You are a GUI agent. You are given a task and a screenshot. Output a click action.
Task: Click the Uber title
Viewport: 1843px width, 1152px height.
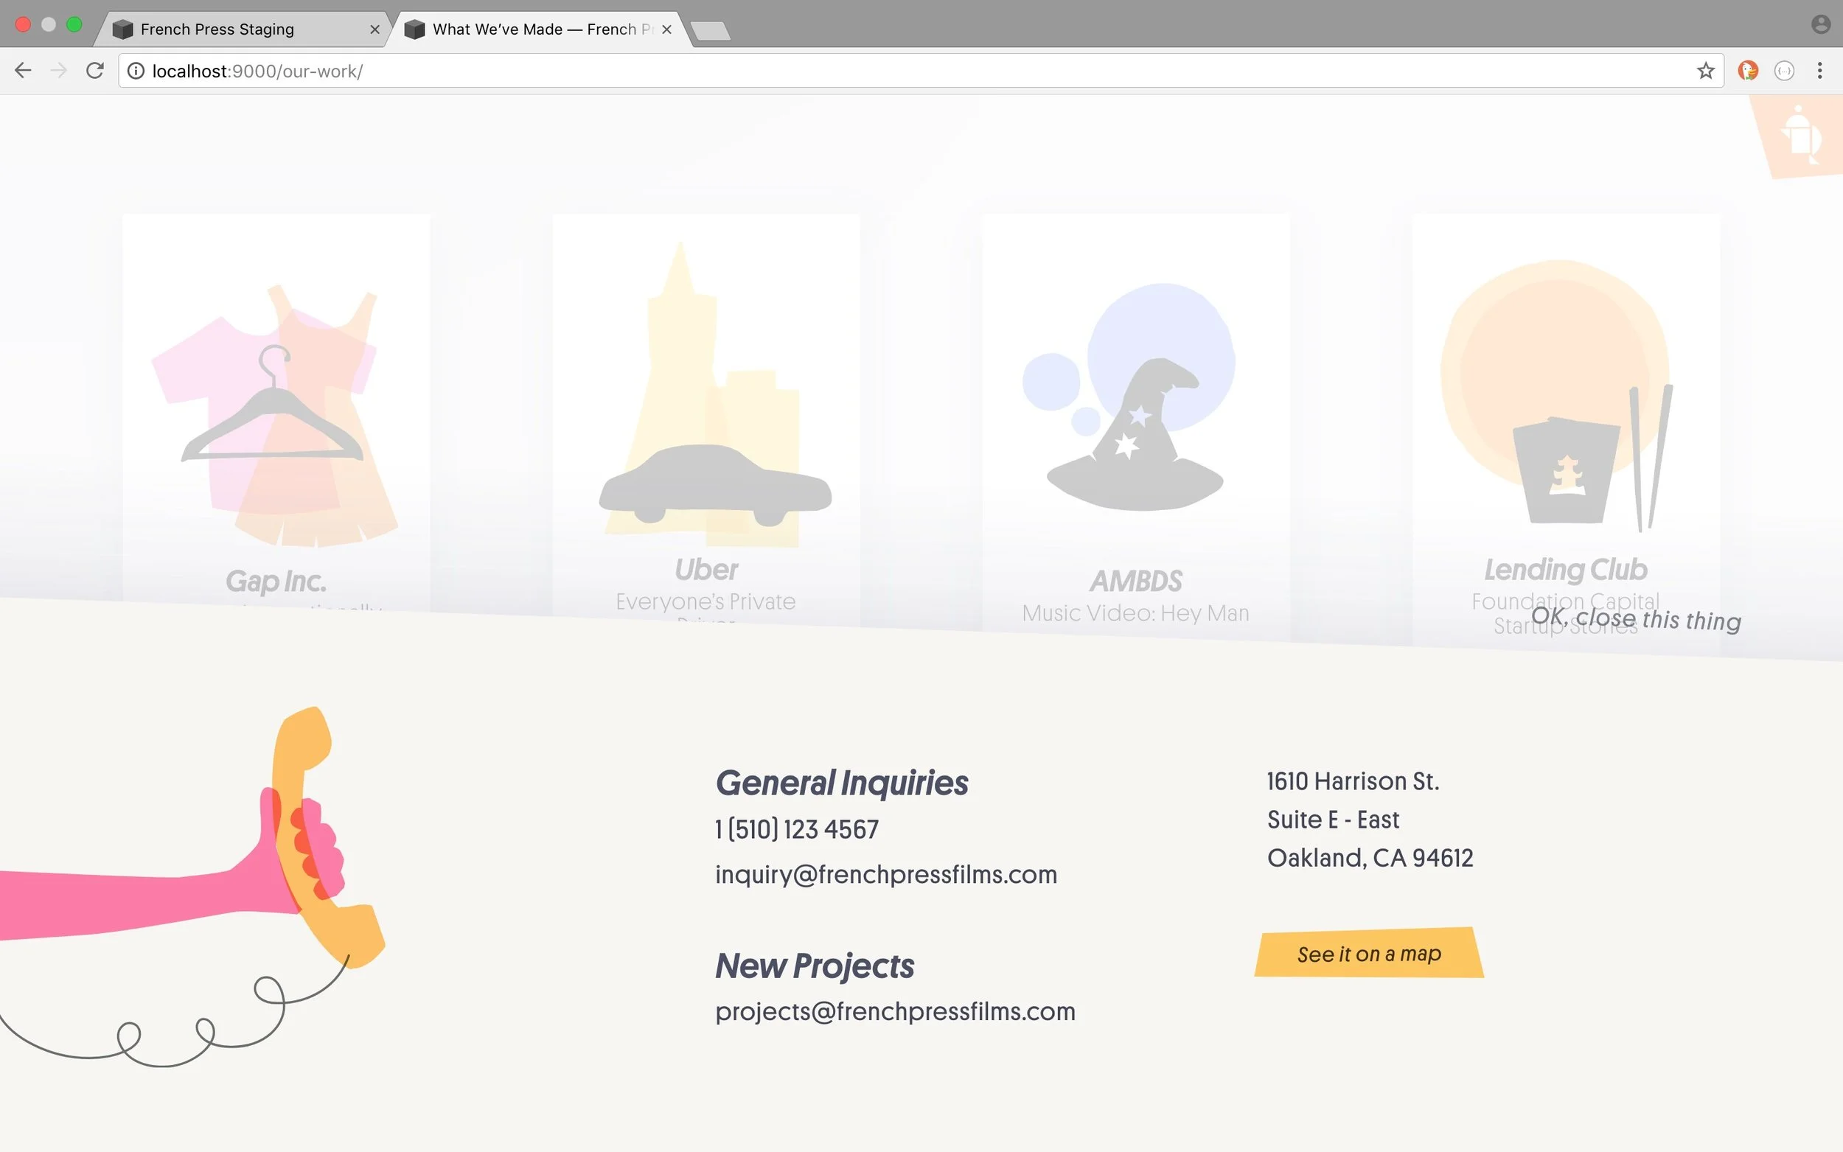(x=706, y=569)
